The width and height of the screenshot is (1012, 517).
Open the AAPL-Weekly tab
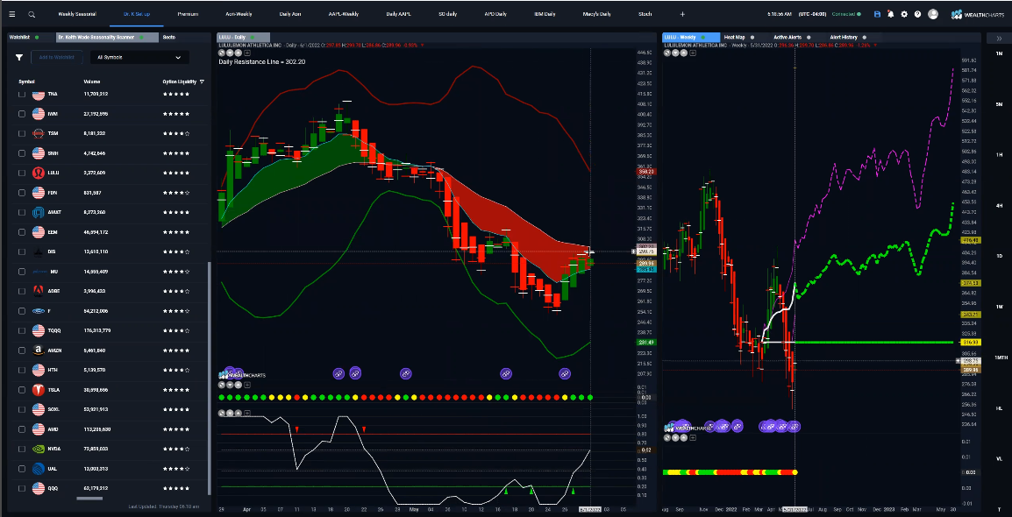[344, 13]
